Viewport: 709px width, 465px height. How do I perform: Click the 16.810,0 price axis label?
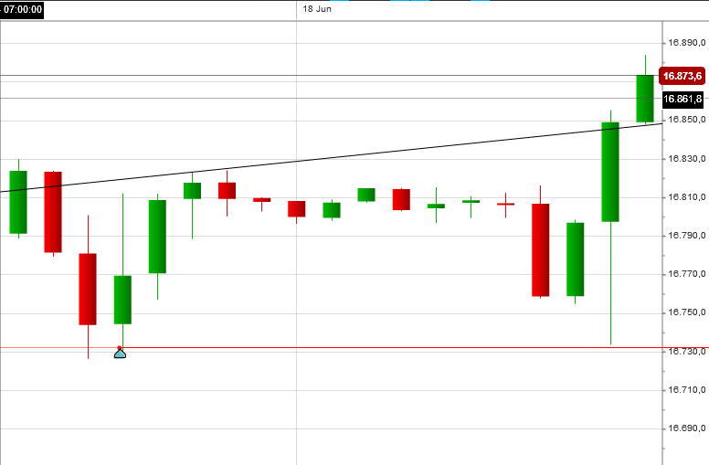click(x=687, y=197)
